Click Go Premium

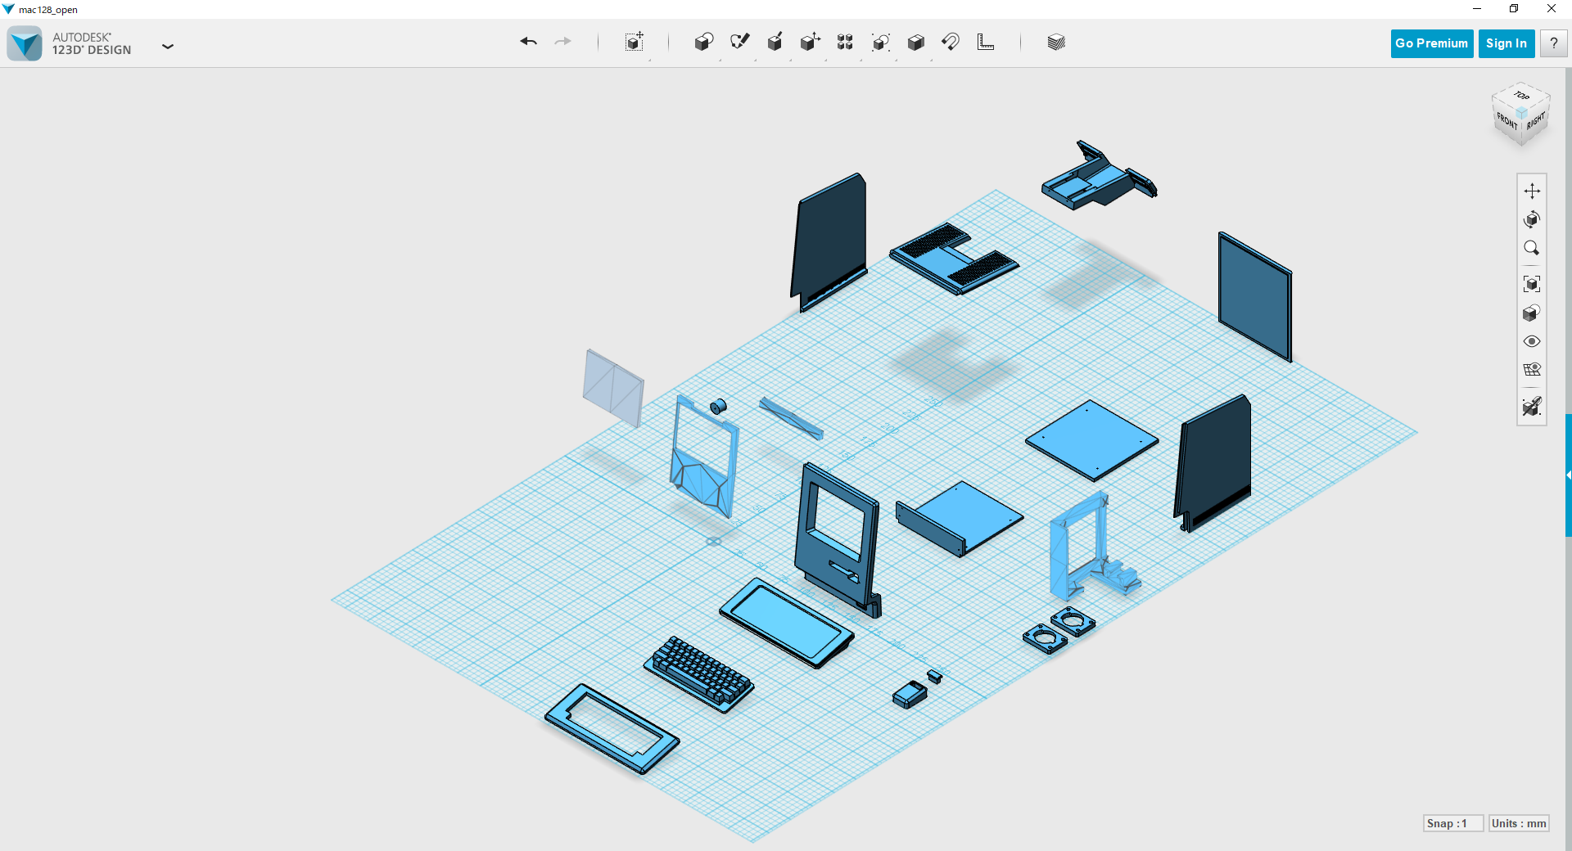pyautogui.click(x=1431, y=43)
